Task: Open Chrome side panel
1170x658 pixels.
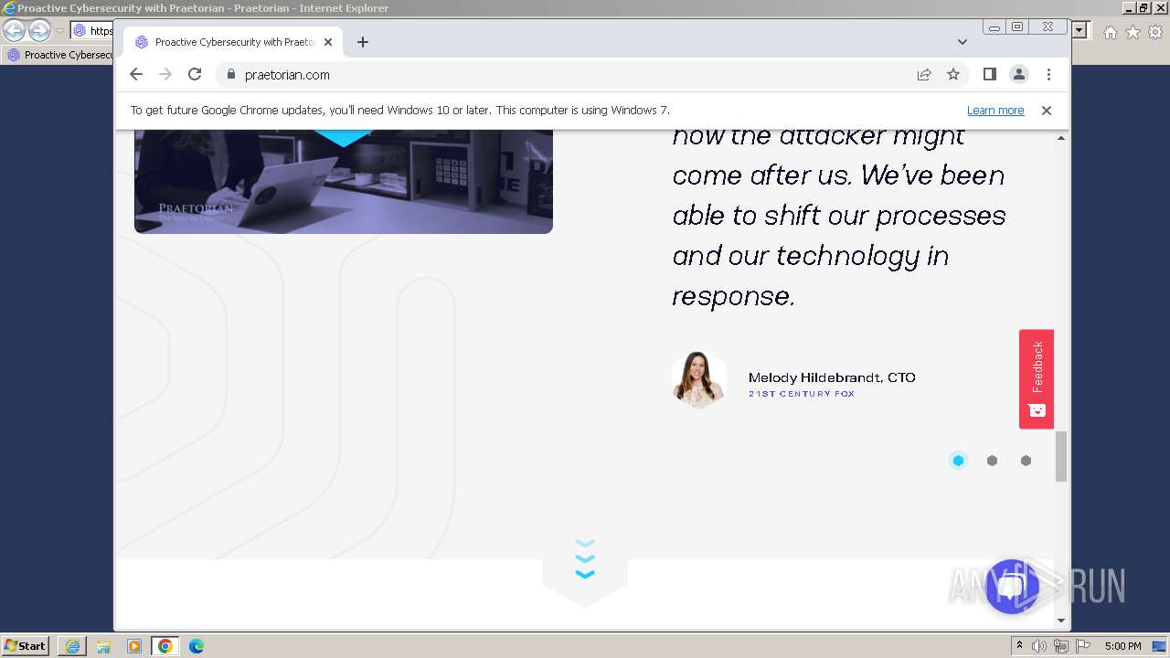Action: tap(989, 75)
